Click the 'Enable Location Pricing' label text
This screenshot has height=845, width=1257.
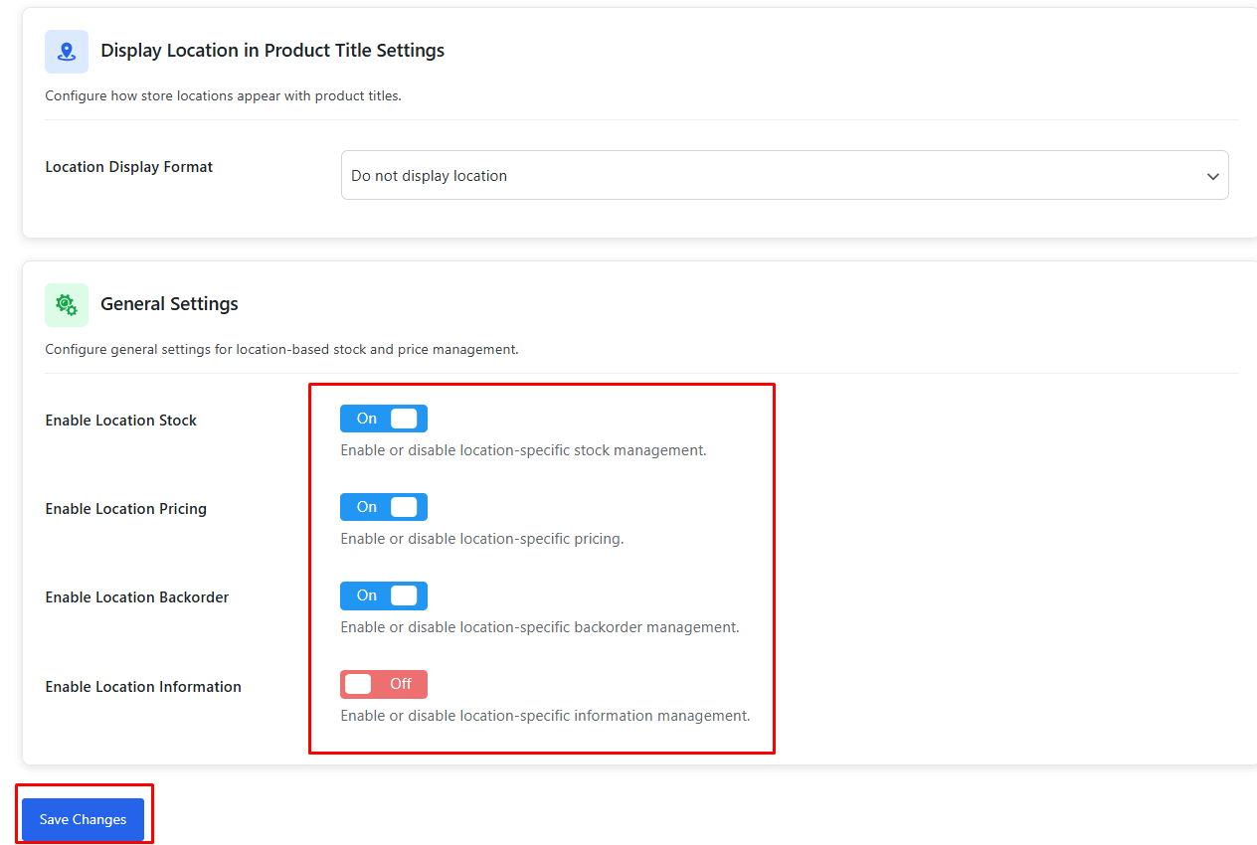tap(125, 508)
